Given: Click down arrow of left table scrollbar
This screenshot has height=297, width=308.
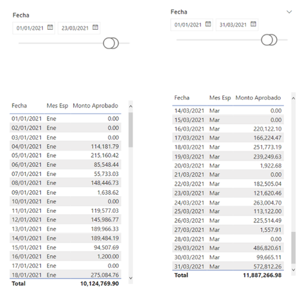Looking at the screenshot, I should pos(131,278).
